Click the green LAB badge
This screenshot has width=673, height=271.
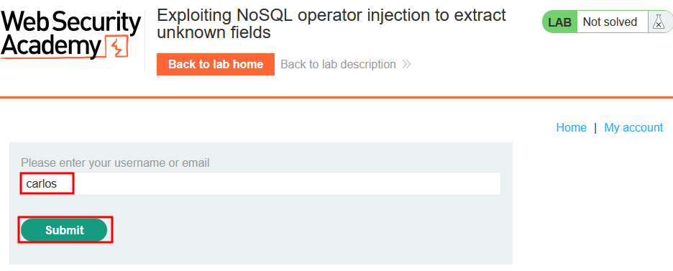pos(559,22)
